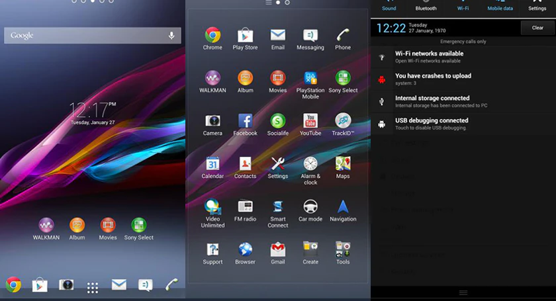Open Sony Select on the home screen
Screen dimensions: 556x301
(138, 229)
